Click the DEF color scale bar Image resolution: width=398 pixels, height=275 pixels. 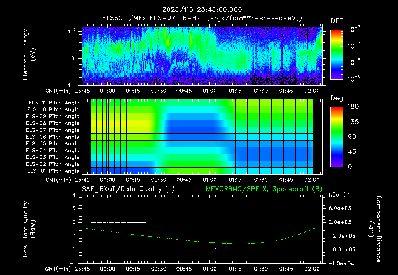(x=337, y=54)
